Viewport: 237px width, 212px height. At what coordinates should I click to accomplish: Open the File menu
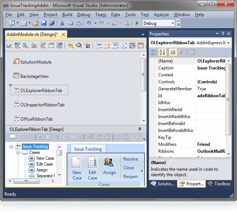9,15
